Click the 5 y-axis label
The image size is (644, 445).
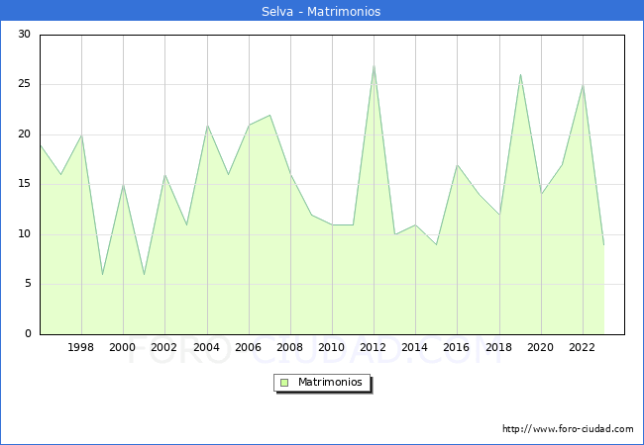point(28,284)
